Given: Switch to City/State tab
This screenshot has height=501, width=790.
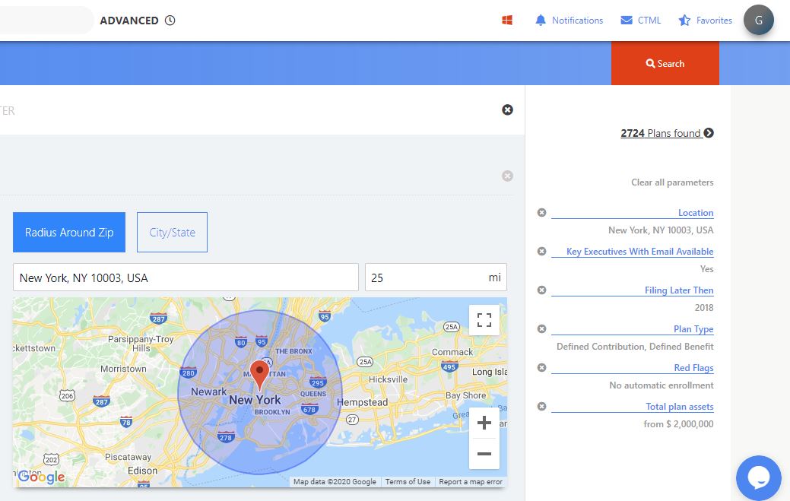Looking at the screenshot, I should coord(172,233).
